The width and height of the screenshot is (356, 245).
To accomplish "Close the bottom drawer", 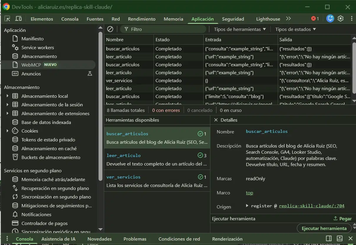I will tap(350, 239).
